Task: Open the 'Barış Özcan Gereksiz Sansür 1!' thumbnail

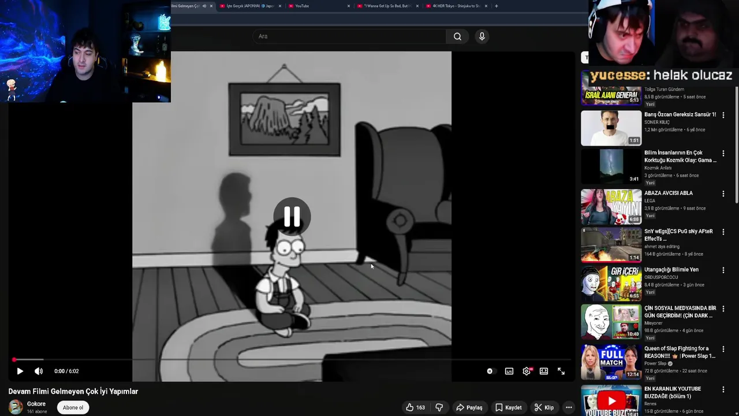Action: point(611,128)
